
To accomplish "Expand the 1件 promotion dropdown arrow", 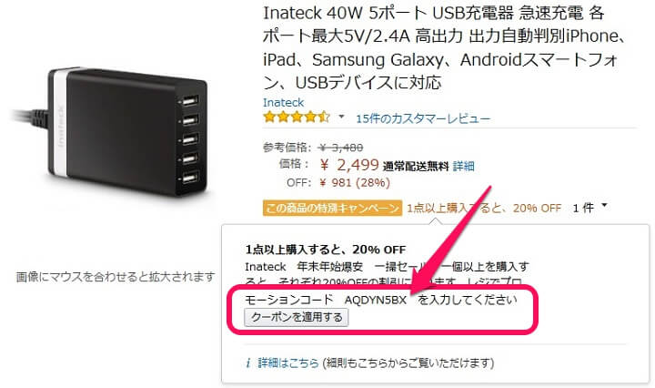I will click(604, 205).
